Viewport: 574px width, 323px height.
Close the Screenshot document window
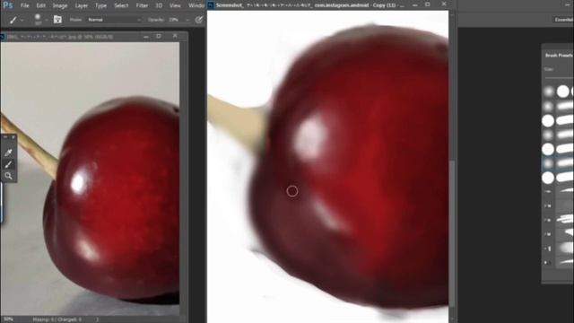point(444,4)
